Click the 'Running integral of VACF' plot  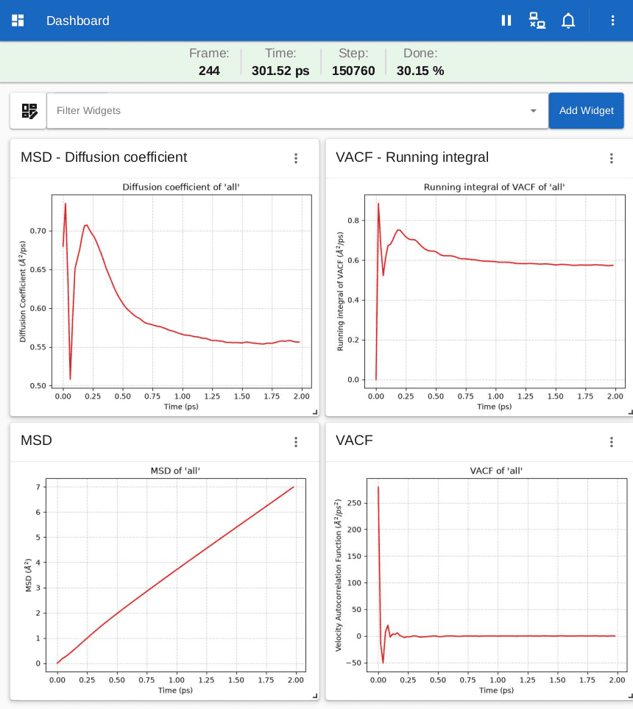[481, 296]
